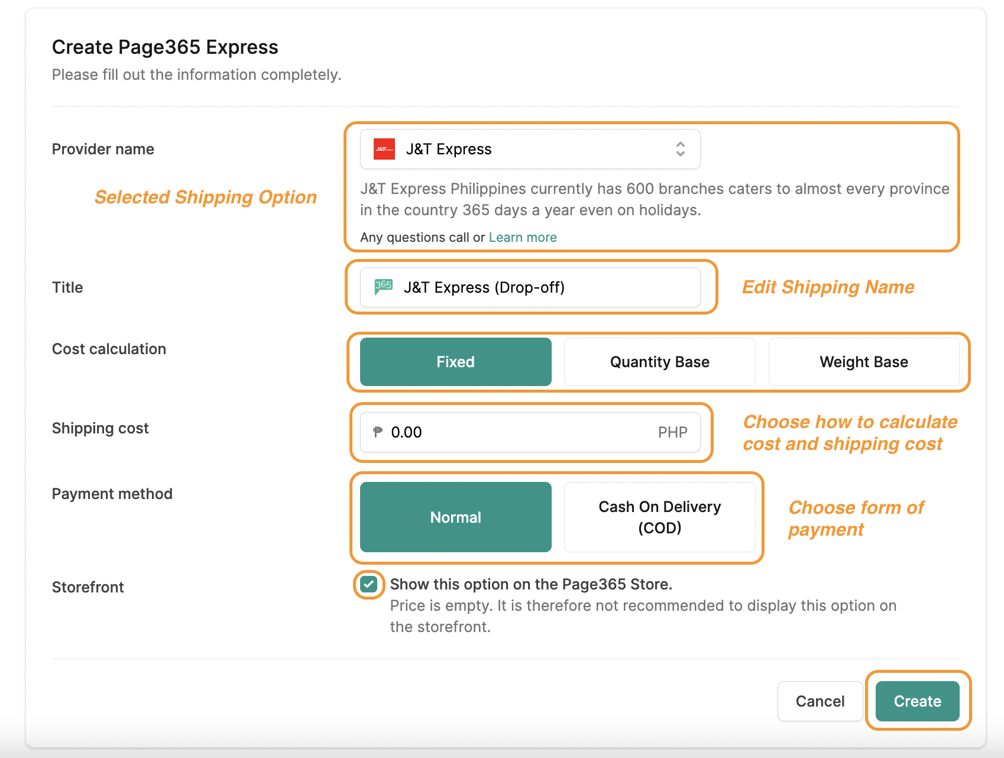This screenshot has width=1004, height=758.
Task: Click the Create button
Action: point(917,701)
